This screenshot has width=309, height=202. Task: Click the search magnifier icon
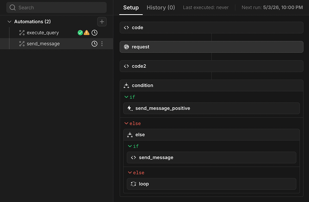tap(13, 7)
